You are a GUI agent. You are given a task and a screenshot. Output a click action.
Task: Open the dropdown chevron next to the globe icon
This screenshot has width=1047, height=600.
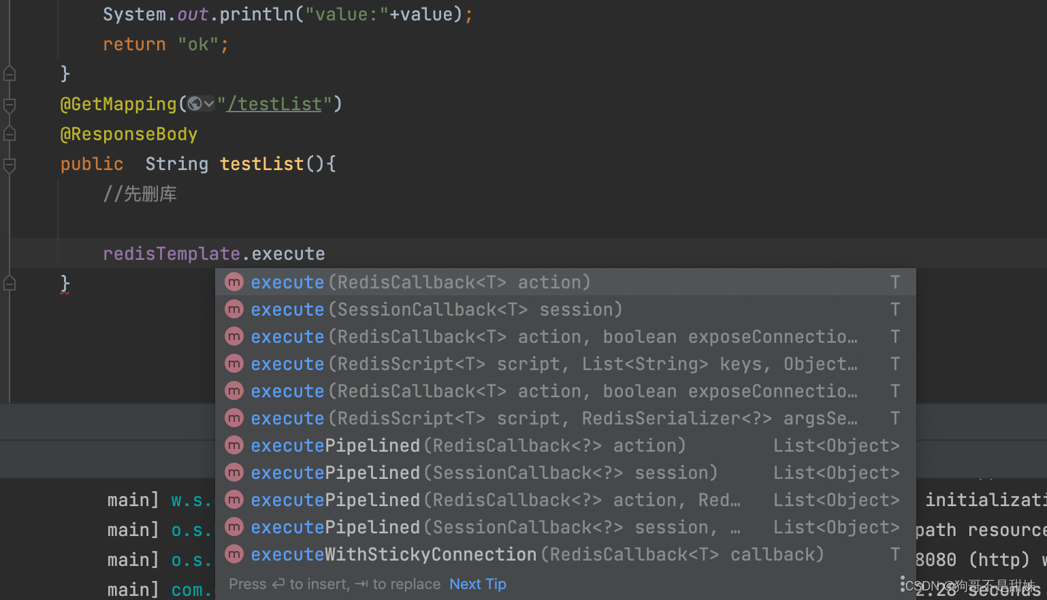tap(208, 103)
